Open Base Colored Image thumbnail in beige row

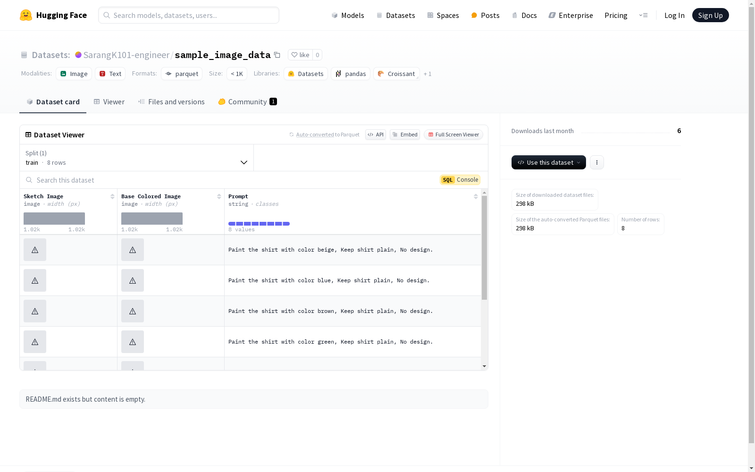(x=133, y=250)
